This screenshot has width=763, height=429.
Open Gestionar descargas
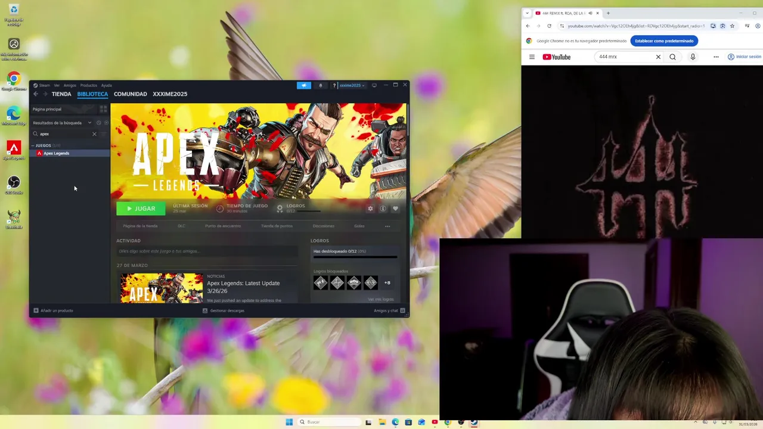tap(224, 310)
